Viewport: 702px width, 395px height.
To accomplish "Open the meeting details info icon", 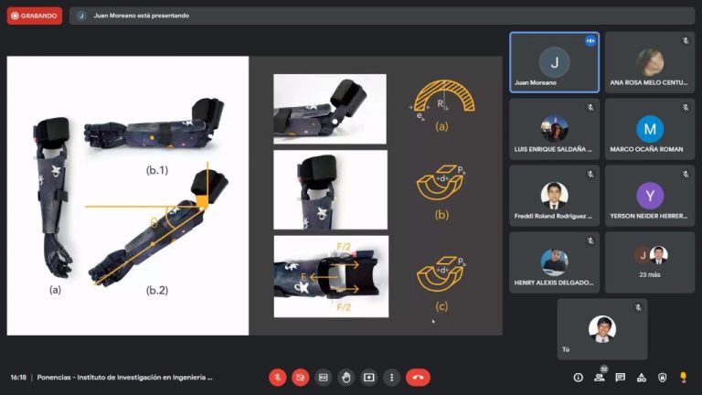I will click(x=578, y=377).
